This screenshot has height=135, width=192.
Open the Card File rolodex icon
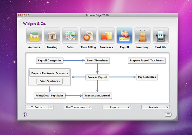coord(161,36)
